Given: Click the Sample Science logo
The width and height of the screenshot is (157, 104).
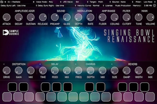Looking at the screenshot, I should [11, 32].
